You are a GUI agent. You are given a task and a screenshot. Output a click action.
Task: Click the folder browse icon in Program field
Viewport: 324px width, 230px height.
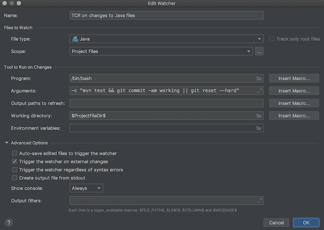pyautogui.click(x=259, y=79)
